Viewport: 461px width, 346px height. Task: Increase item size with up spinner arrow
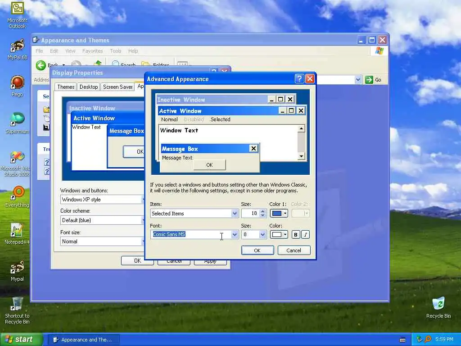coord(262,211)
